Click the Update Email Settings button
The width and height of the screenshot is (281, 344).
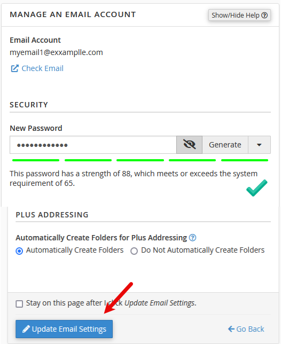click(x=64, y=329)
